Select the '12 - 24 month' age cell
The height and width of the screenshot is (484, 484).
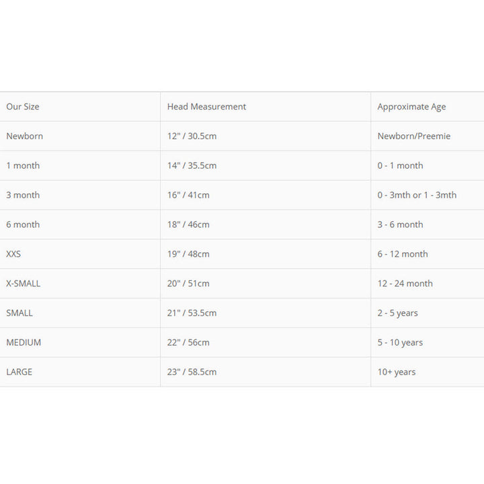pos(405,284)
